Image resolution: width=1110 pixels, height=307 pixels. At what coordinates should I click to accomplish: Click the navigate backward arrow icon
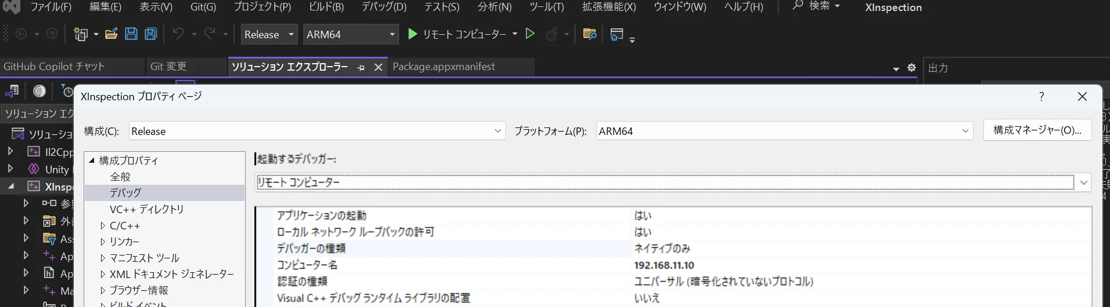[x=21, y=34]
